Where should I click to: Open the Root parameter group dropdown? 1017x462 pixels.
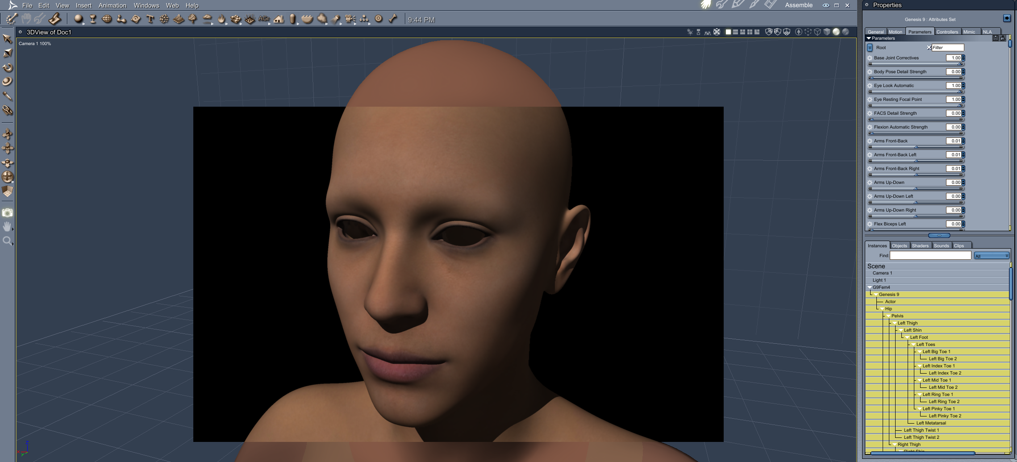click(x=870, y=48)
